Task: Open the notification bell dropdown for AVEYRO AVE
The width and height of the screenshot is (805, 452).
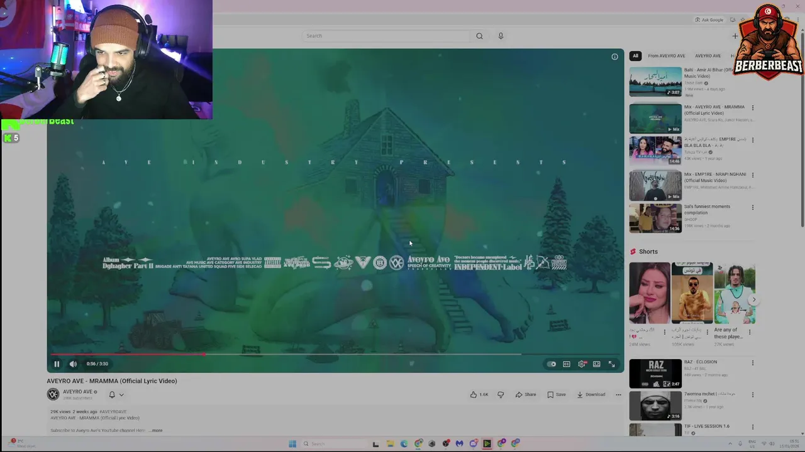Action: click(x=116, y=395)
